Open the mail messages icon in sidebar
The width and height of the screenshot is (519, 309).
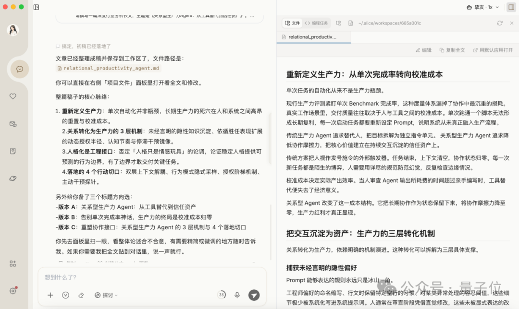13,124
